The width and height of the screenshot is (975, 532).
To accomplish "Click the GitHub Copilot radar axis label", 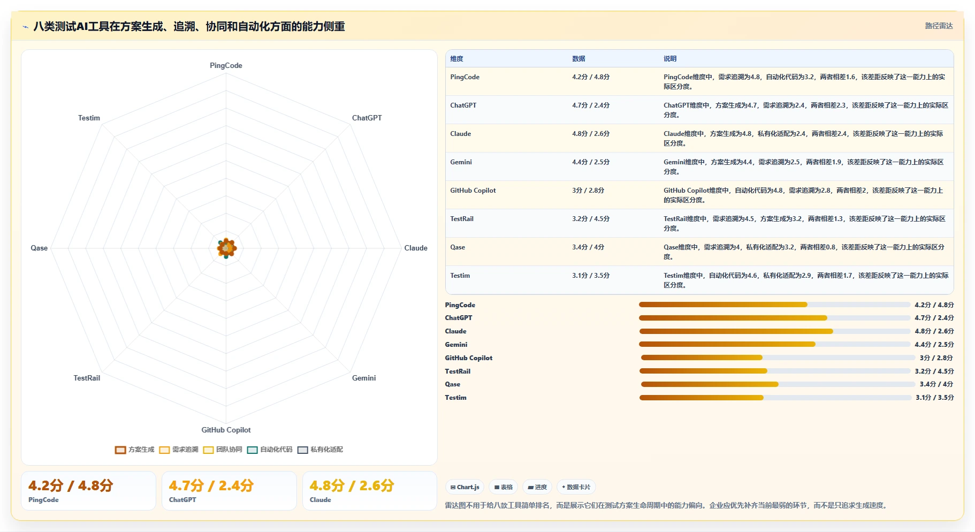I will [226, 430].
